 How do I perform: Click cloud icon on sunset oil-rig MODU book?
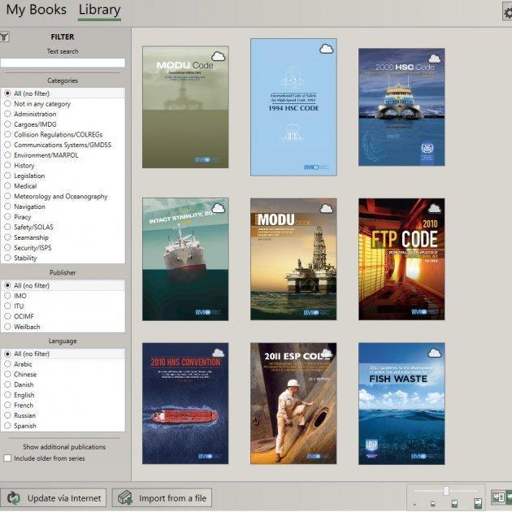tap(326, 208)
